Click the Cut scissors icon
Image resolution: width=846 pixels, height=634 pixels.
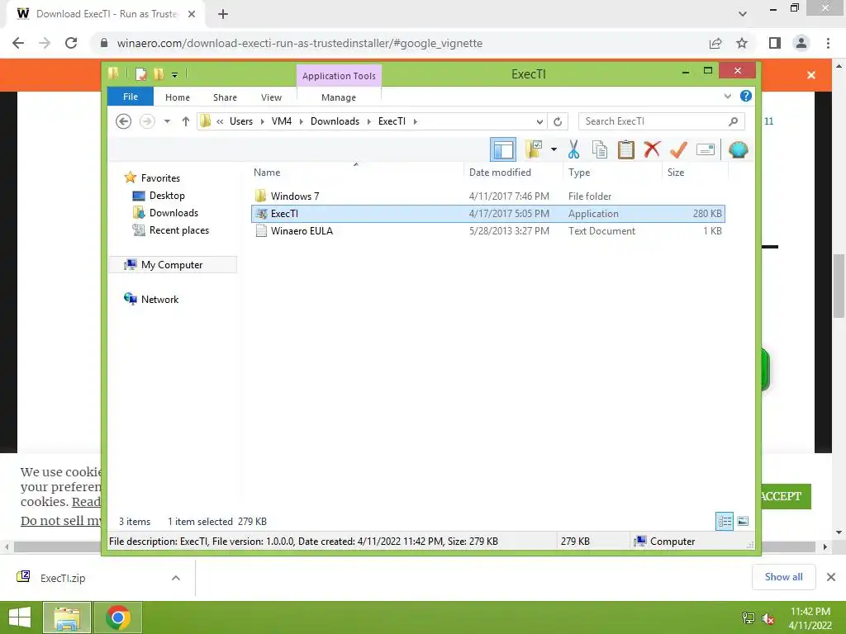point(573,149)
